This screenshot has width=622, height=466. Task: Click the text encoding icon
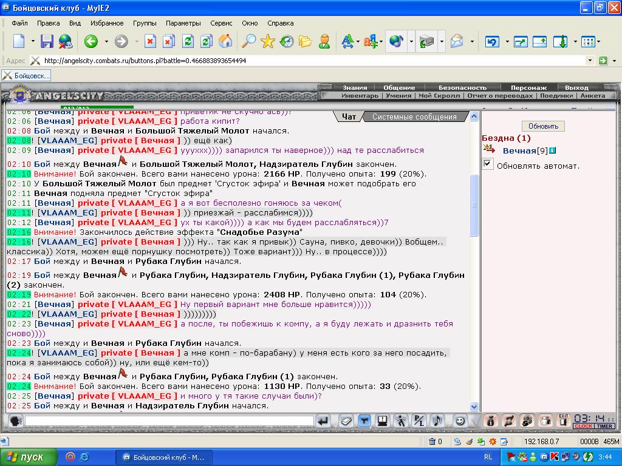click(371, 41)
